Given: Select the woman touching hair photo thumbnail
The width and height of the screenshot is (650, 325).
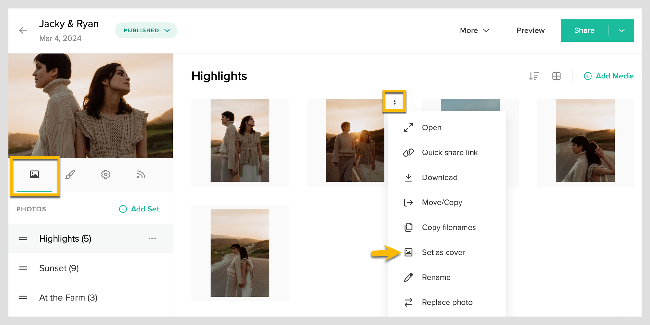Looking at the screenshot, I should pyautogui.click(x=585, y=140).
